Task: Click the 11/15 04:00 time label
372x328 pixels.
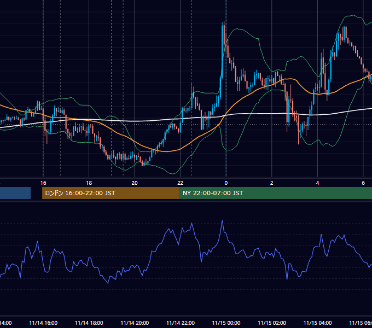Action: pyautogui.click(x=318, y=323)
